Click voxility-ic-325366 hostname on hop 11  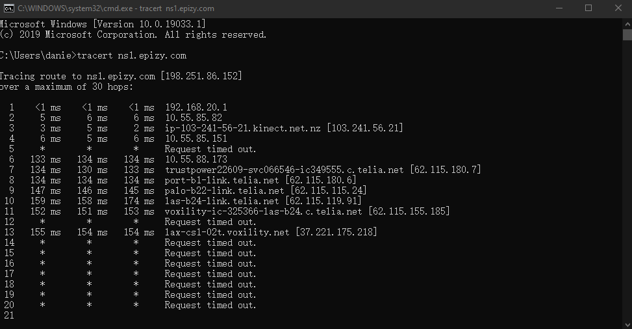[263, 211]
